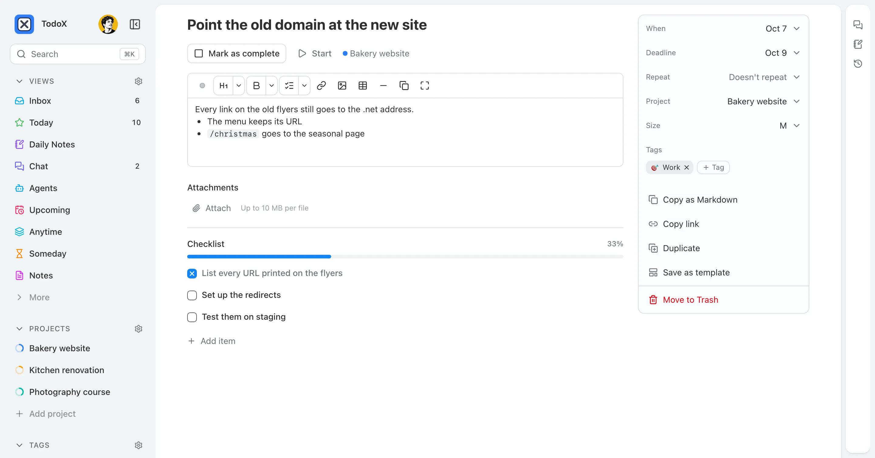
Task: Insert an image via the toolbar icon
Action: point(342,86)
